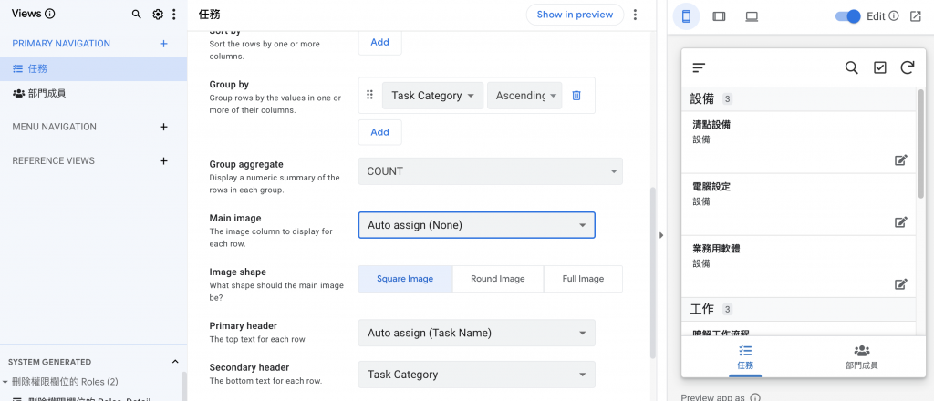Open the Secondary header Task Category dropdown
The height and width of the screenshot is (401, 934).
(x=476, y=375)
